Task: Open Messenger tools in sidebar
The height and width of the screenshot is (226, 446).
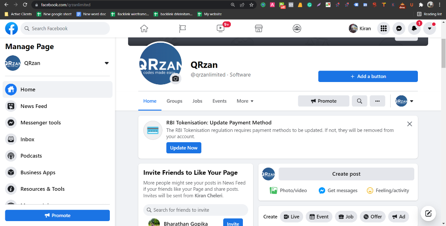Action: tap(58, 123)
